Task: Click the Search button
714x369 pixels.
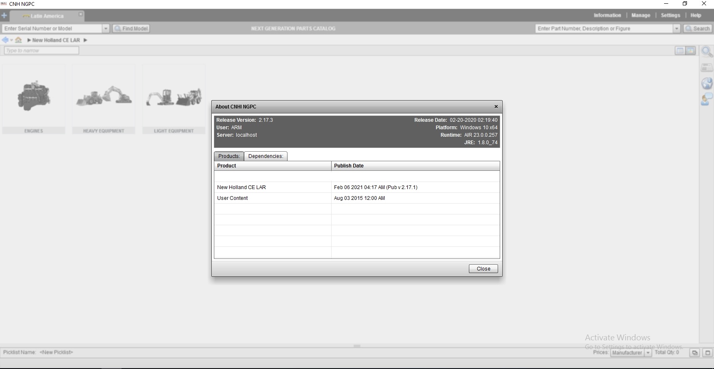Action: (697, 29)
